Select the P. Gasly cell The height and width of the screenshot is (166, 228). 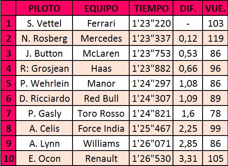point(44,113)
